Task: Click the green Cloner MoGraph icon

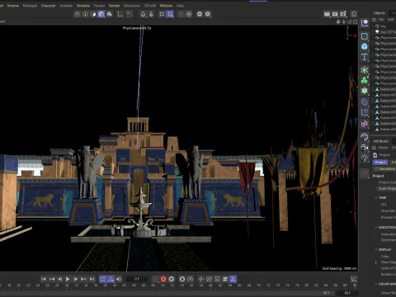Action: pyautogui.click(x=365, y=80)
